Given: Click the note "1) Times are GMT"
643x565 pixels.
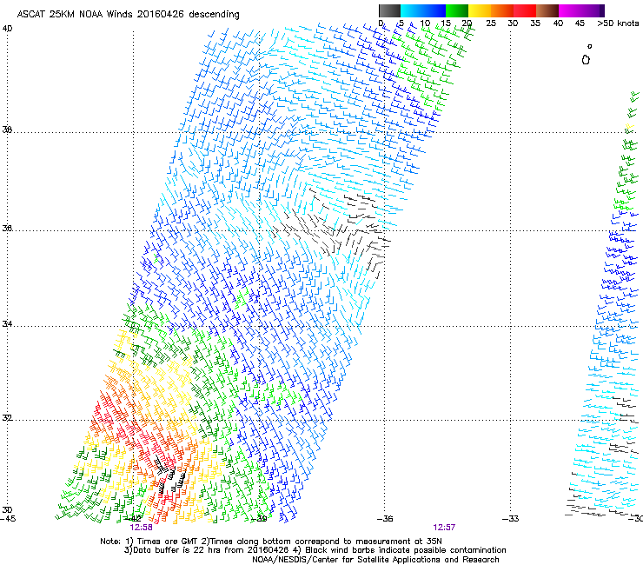Looking at the screenshot, I should (x=162, y=542).
